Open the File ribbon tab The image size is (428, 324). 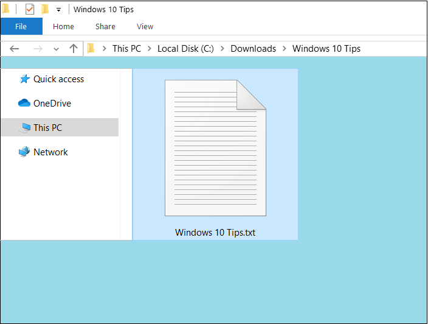point(21,27)
